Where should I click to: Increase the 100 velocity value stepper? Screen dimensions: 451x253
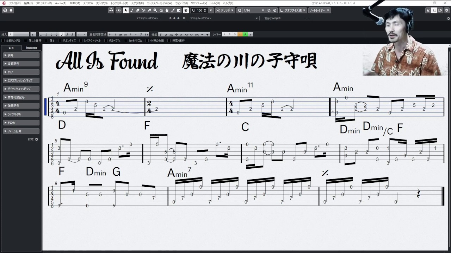205,9
